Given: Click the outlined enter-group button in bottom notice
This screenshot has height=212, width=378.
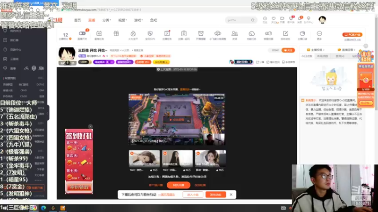Looking at the screenshot, I should tap(193, 195).
